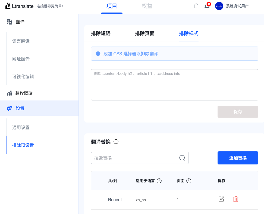
Task: Click info icon next to 页面 column
Action: point(189,181)
